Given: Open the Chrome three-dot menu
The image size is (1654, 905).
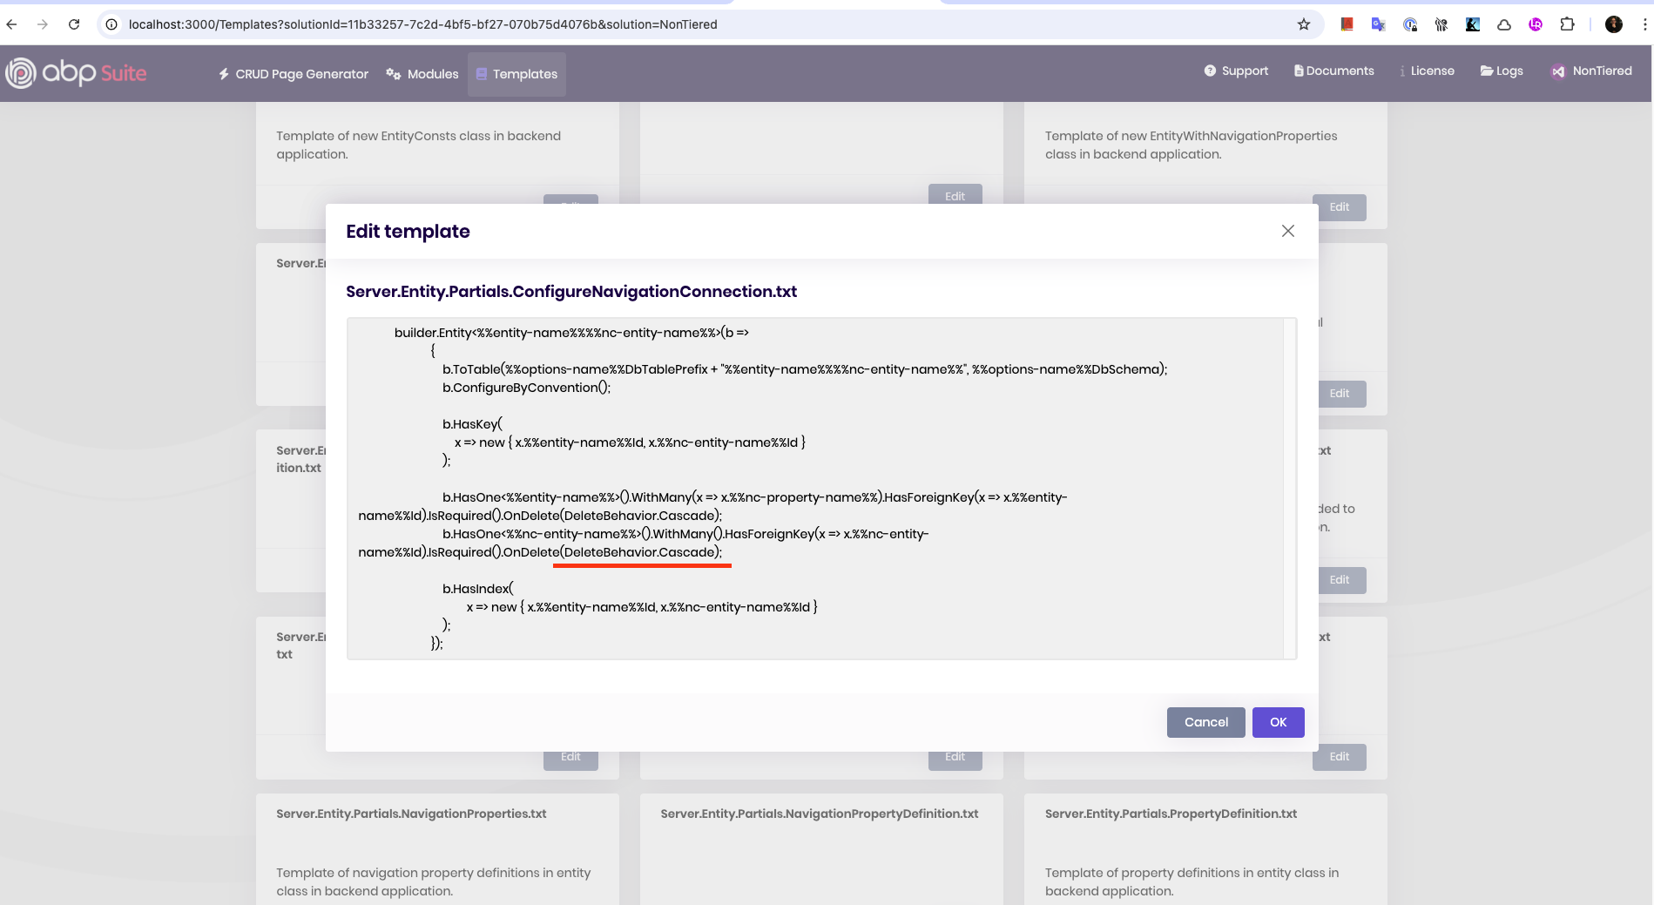Looking at the screenshot, I should [x=1644, y=24].
